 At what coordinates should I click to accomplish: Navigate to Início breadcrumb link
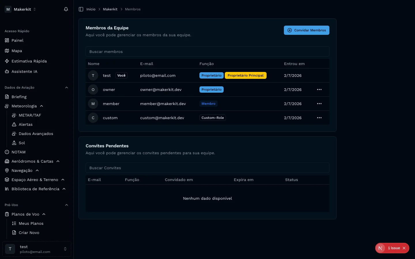click(91, 9)
